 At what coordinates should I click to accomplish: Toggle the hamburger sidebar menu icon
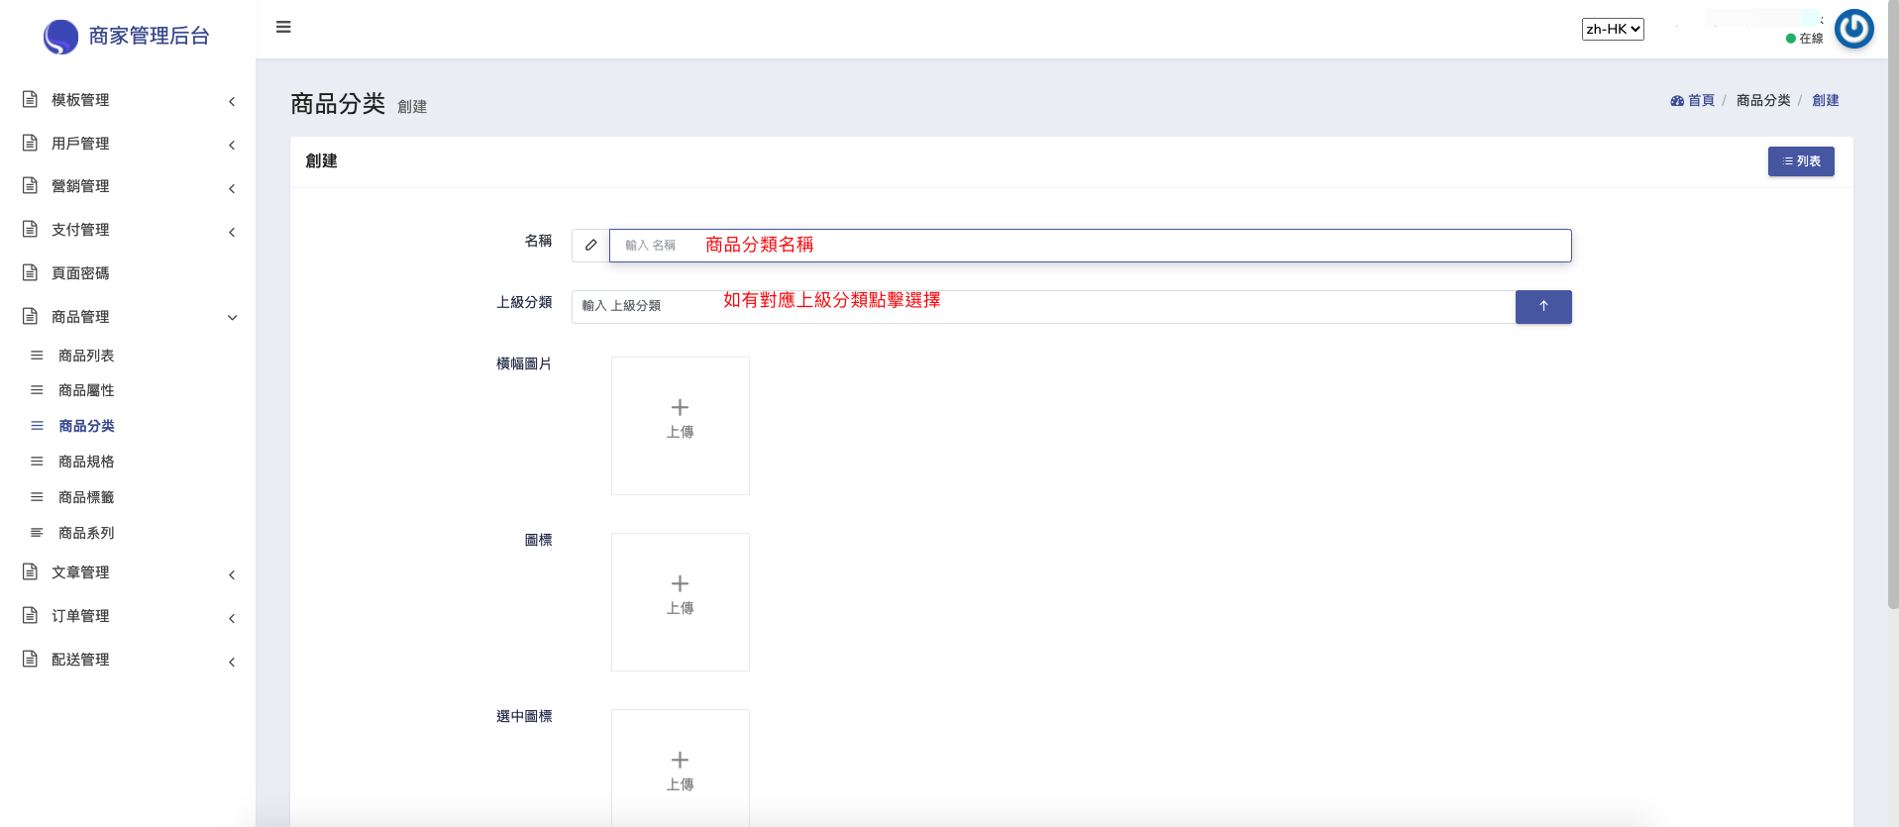point(283,27)
